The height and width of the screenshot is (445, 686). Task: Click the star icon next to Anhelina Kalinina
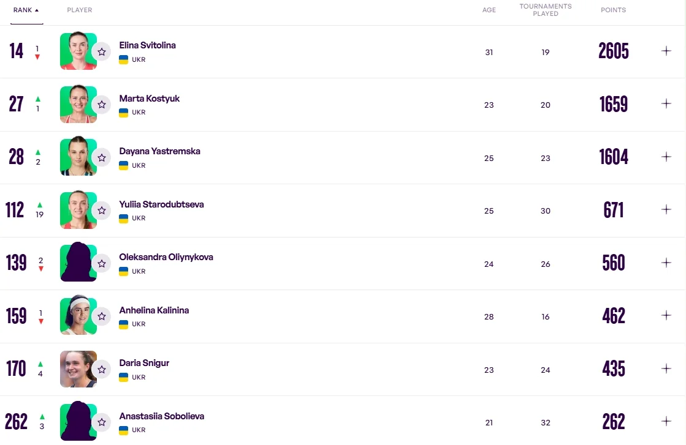(x=102, y=316)
